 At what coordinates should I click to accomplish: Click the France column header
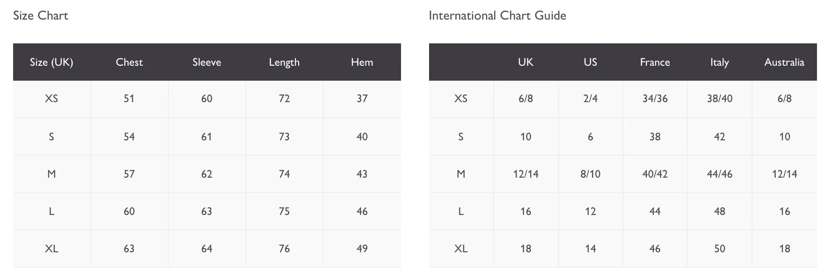click(x=655, y=62)
